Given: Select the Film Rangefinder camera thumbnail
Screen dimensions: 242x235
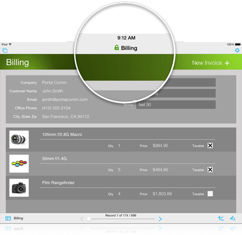Looking at the screenshot, I should (x=19, y=188).
